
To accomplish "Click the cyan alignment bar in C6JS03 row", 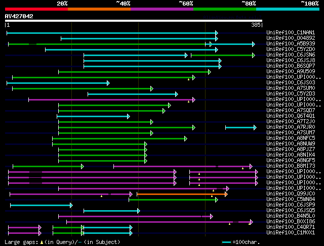I will (x=58, y=83).
